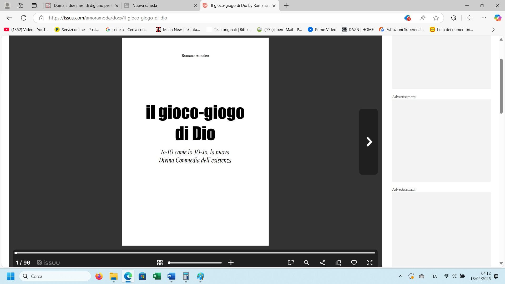Image resolution: width=505 pixels, height=284 pixels.
Task: Show hidden system tray icons
Action: (x=400, y=276)
